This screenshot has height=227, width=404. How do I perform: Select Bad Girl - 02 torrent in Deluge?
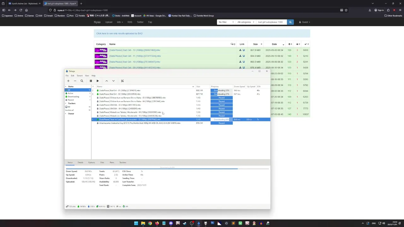coord(181,94)
